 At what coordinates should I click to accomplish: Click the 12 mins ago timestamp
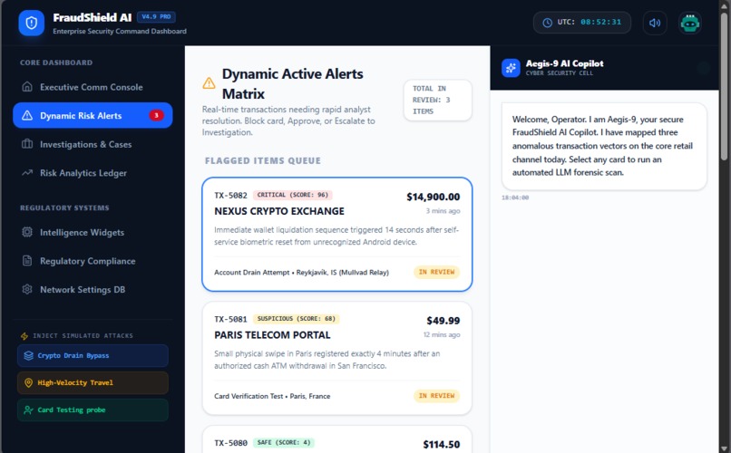442,334
